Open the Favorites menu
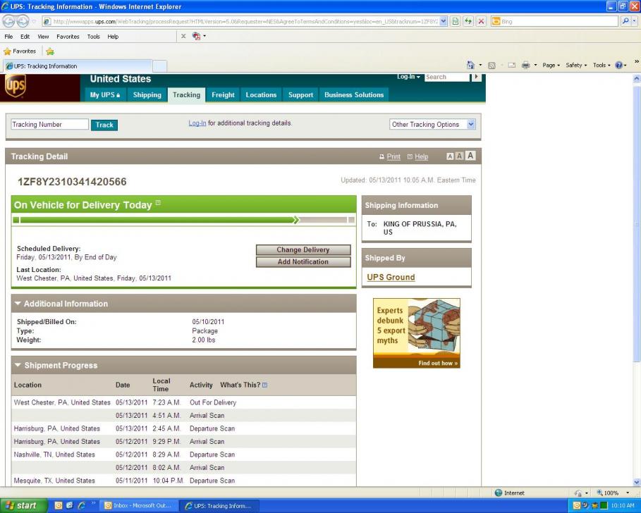 pyautogui.click(x=68, y=37)
